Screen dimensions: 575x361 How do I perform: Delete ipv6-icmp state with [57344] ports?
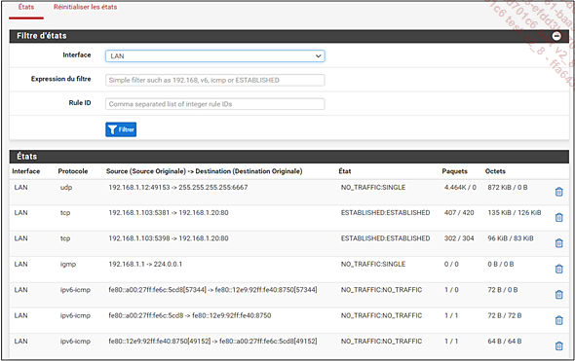click(558, 295)
